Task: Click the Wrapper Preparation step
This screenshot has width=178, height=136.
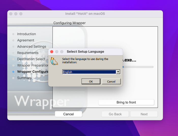Action: 33,65
